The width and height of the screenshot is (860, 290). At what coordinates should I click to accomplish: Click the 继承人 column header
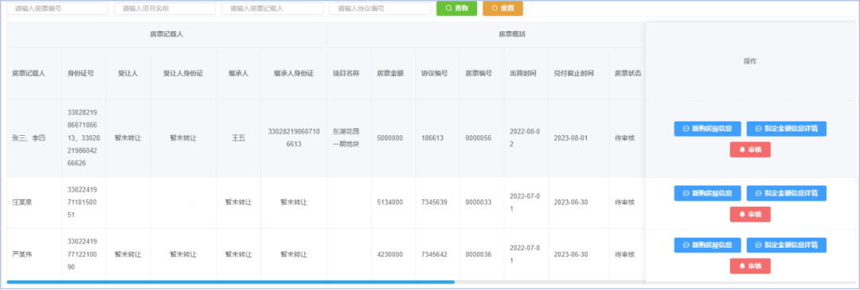pos(239,73)
